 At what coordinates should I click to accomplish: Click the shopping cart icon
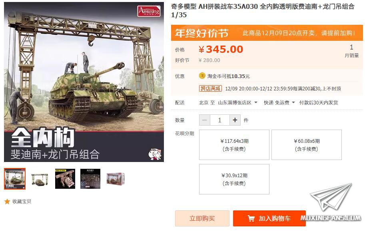(251, 218)
